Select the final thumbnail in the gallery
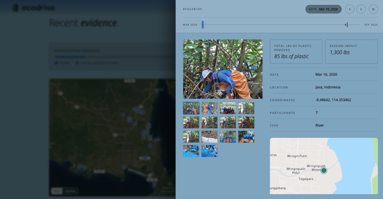Viewport: 383px width, 199px height. (x=209, y=151)
